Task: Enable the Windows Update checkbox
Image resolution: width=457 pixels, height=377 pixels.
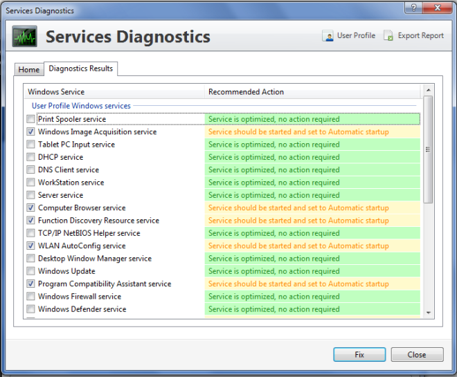Action: pos(30,271)
